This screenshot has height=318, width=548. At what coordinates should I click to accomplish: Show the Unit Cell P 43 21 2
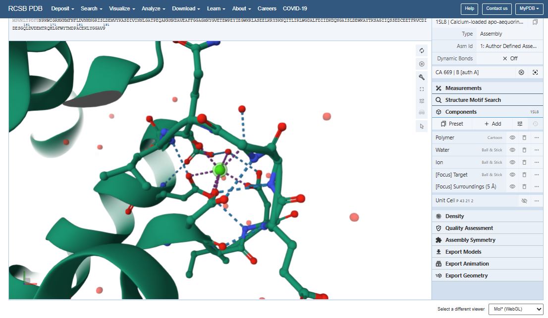(x=524, y=200)
